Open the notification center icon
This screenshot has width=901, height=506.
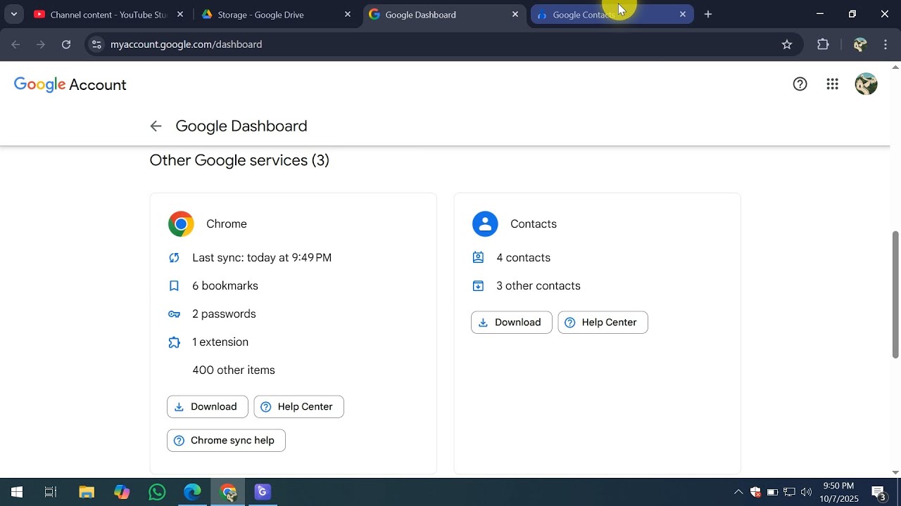(878, 492)
